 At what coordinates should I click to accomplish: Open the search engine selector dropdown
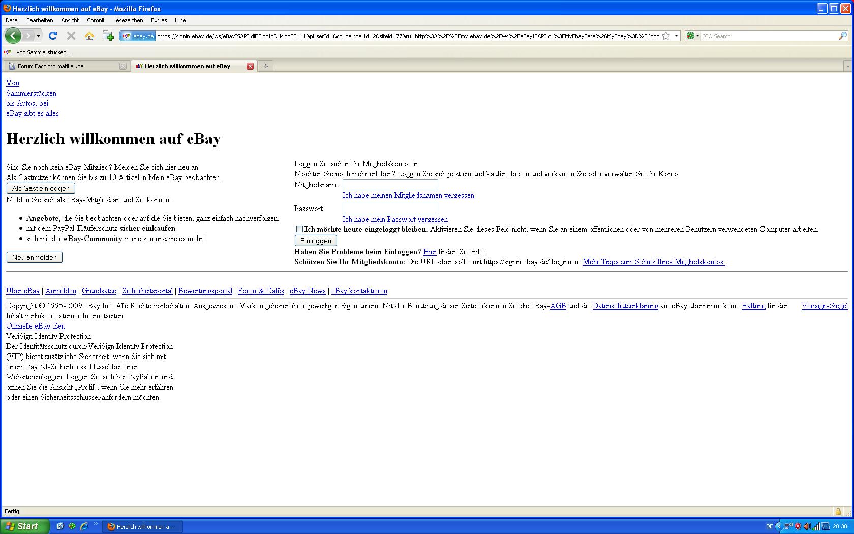coord(697,36)
